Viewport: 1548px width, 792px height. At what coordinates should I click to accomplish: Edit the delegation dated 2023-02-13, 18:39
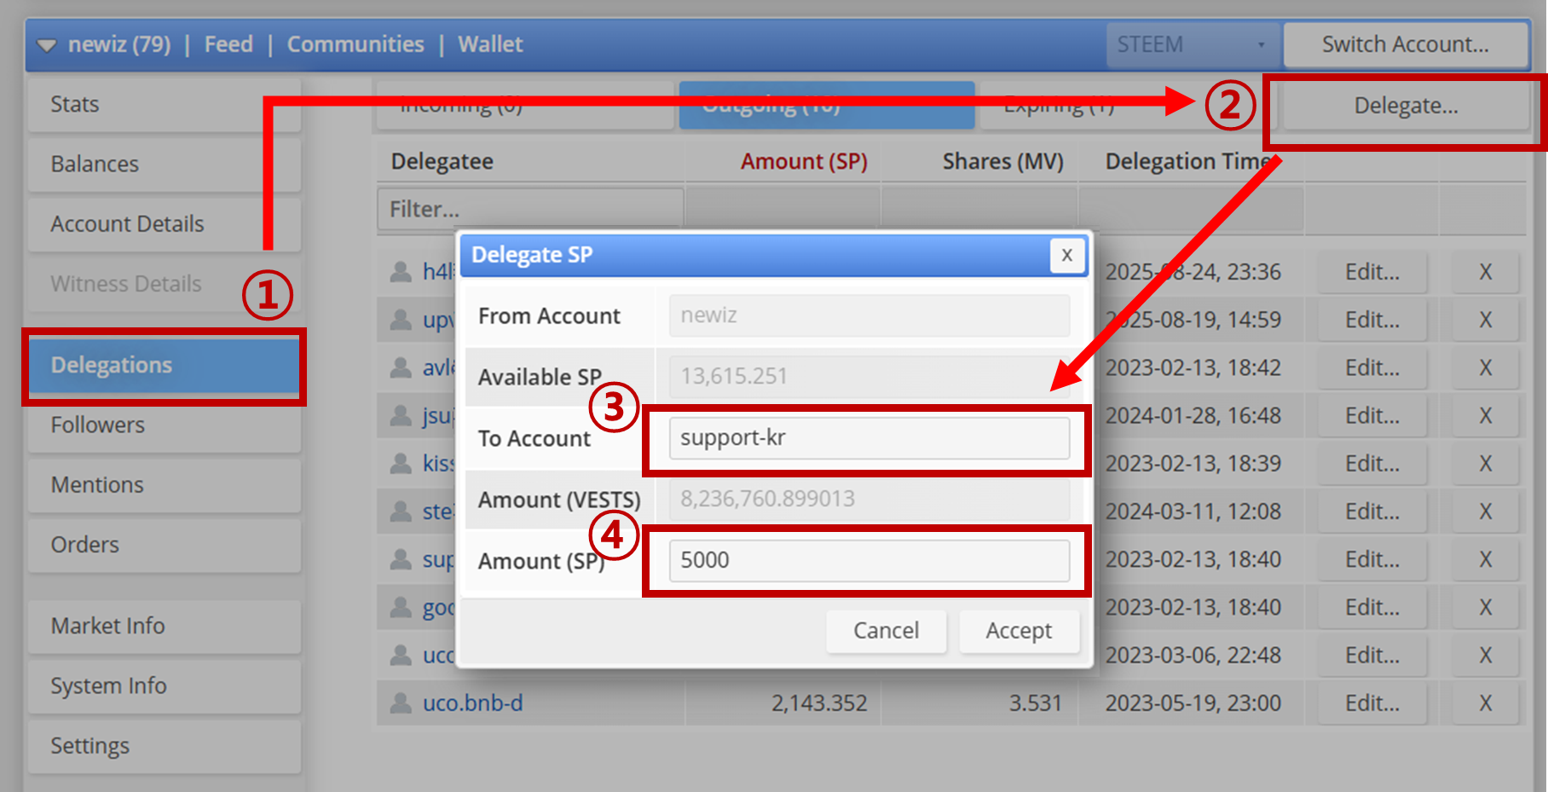point(1372,463)
